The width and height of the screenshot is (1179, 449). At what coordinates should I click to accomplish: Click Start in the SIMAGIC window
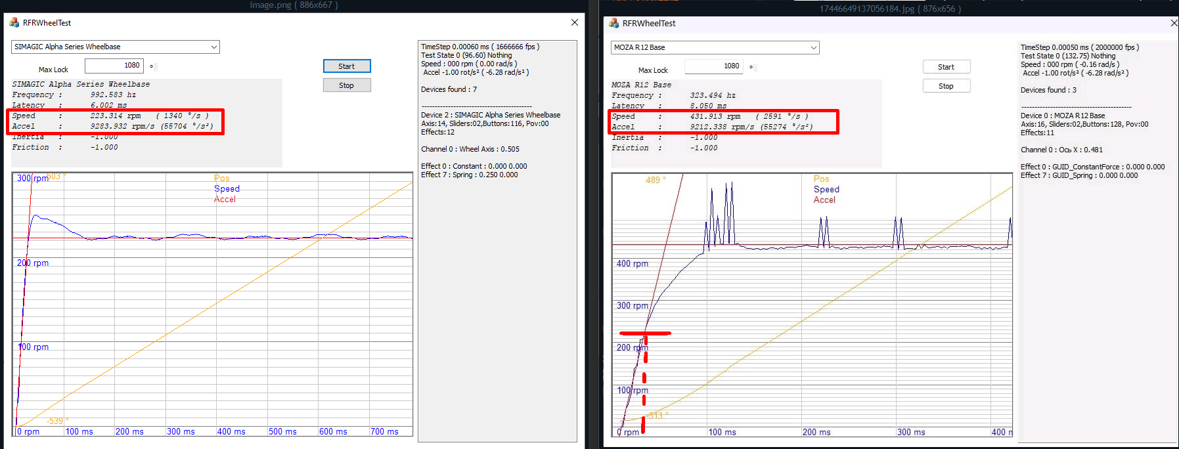pos(347,66)
